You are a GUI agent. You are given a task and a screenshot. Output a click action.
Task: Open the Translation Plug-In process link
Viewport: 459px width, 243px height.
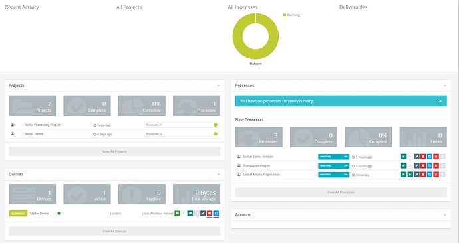tap(256, 165)
